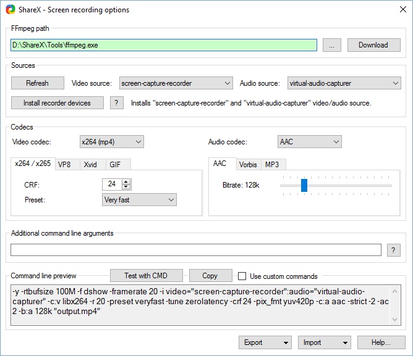This screenshot has width=413, height=356.
Task: Click the Download button for FFmpeg
Action: (x=374, y=45)
